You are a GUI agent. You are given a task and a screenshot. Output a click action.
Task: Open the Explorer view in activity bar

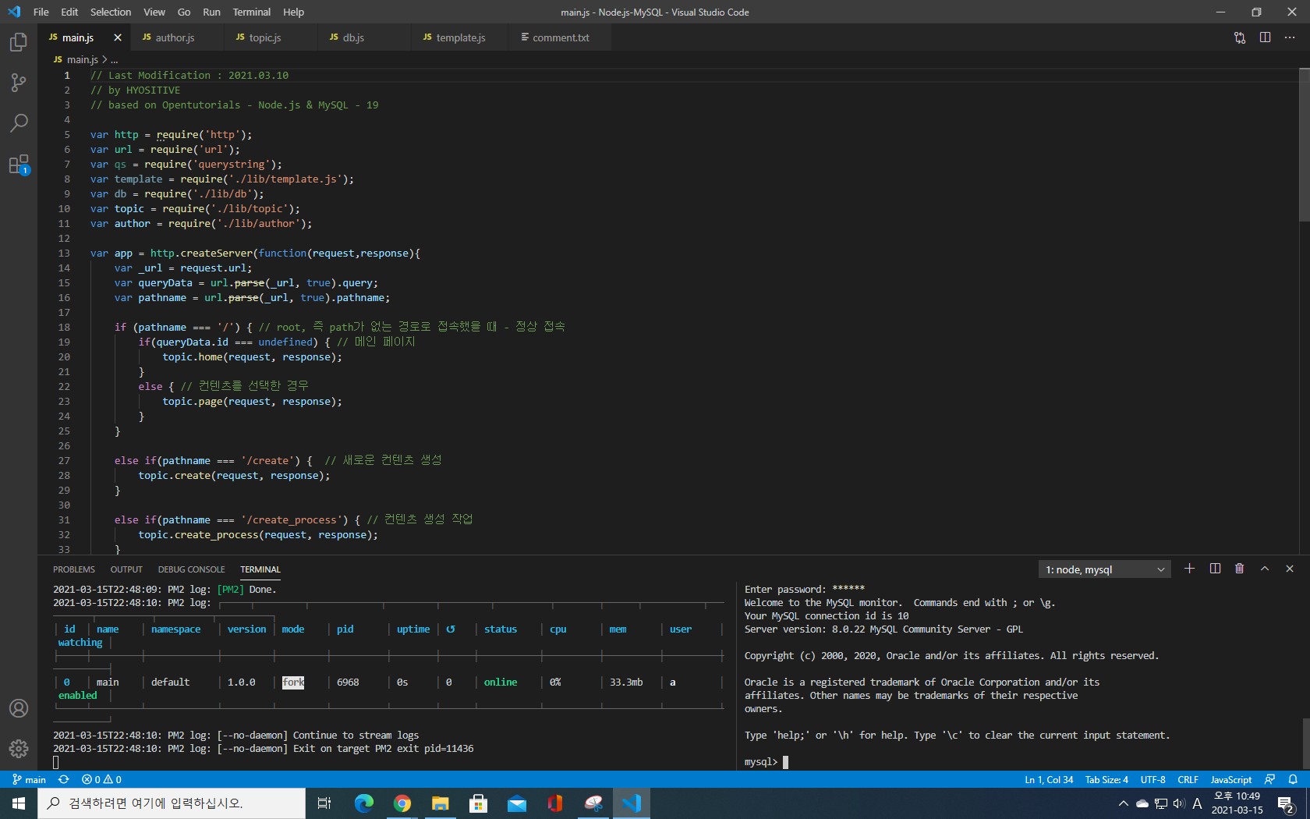[x=19, y=42]
